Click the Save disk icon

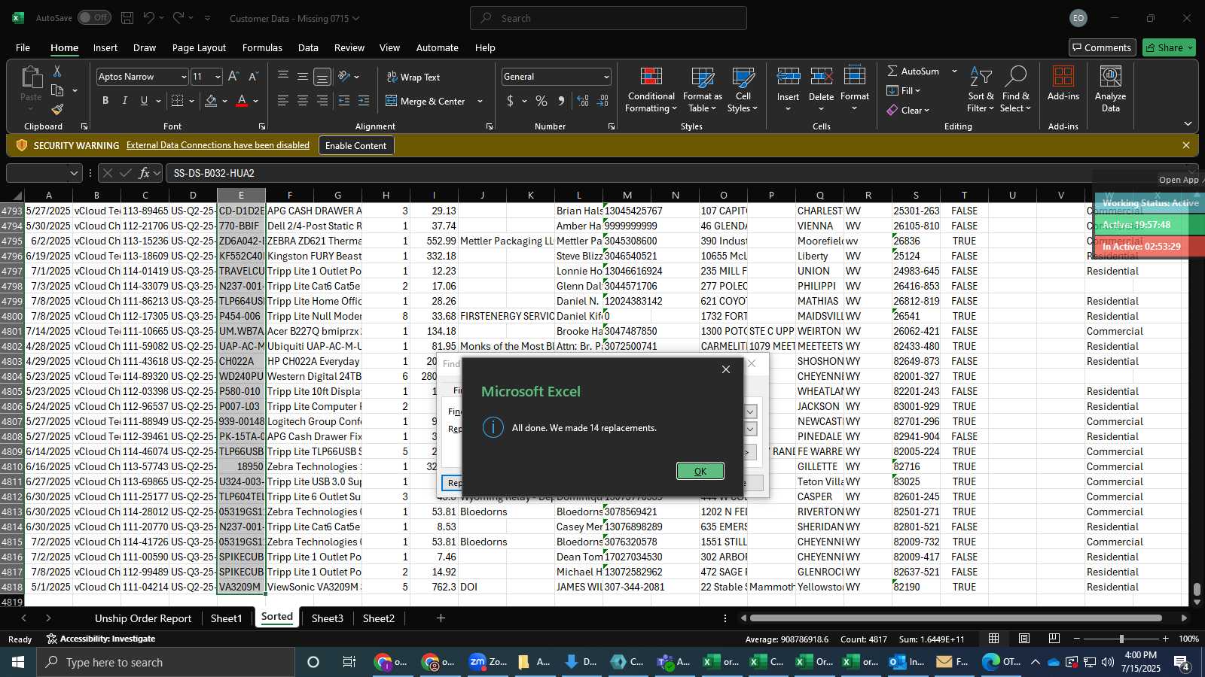pos(127,18)
